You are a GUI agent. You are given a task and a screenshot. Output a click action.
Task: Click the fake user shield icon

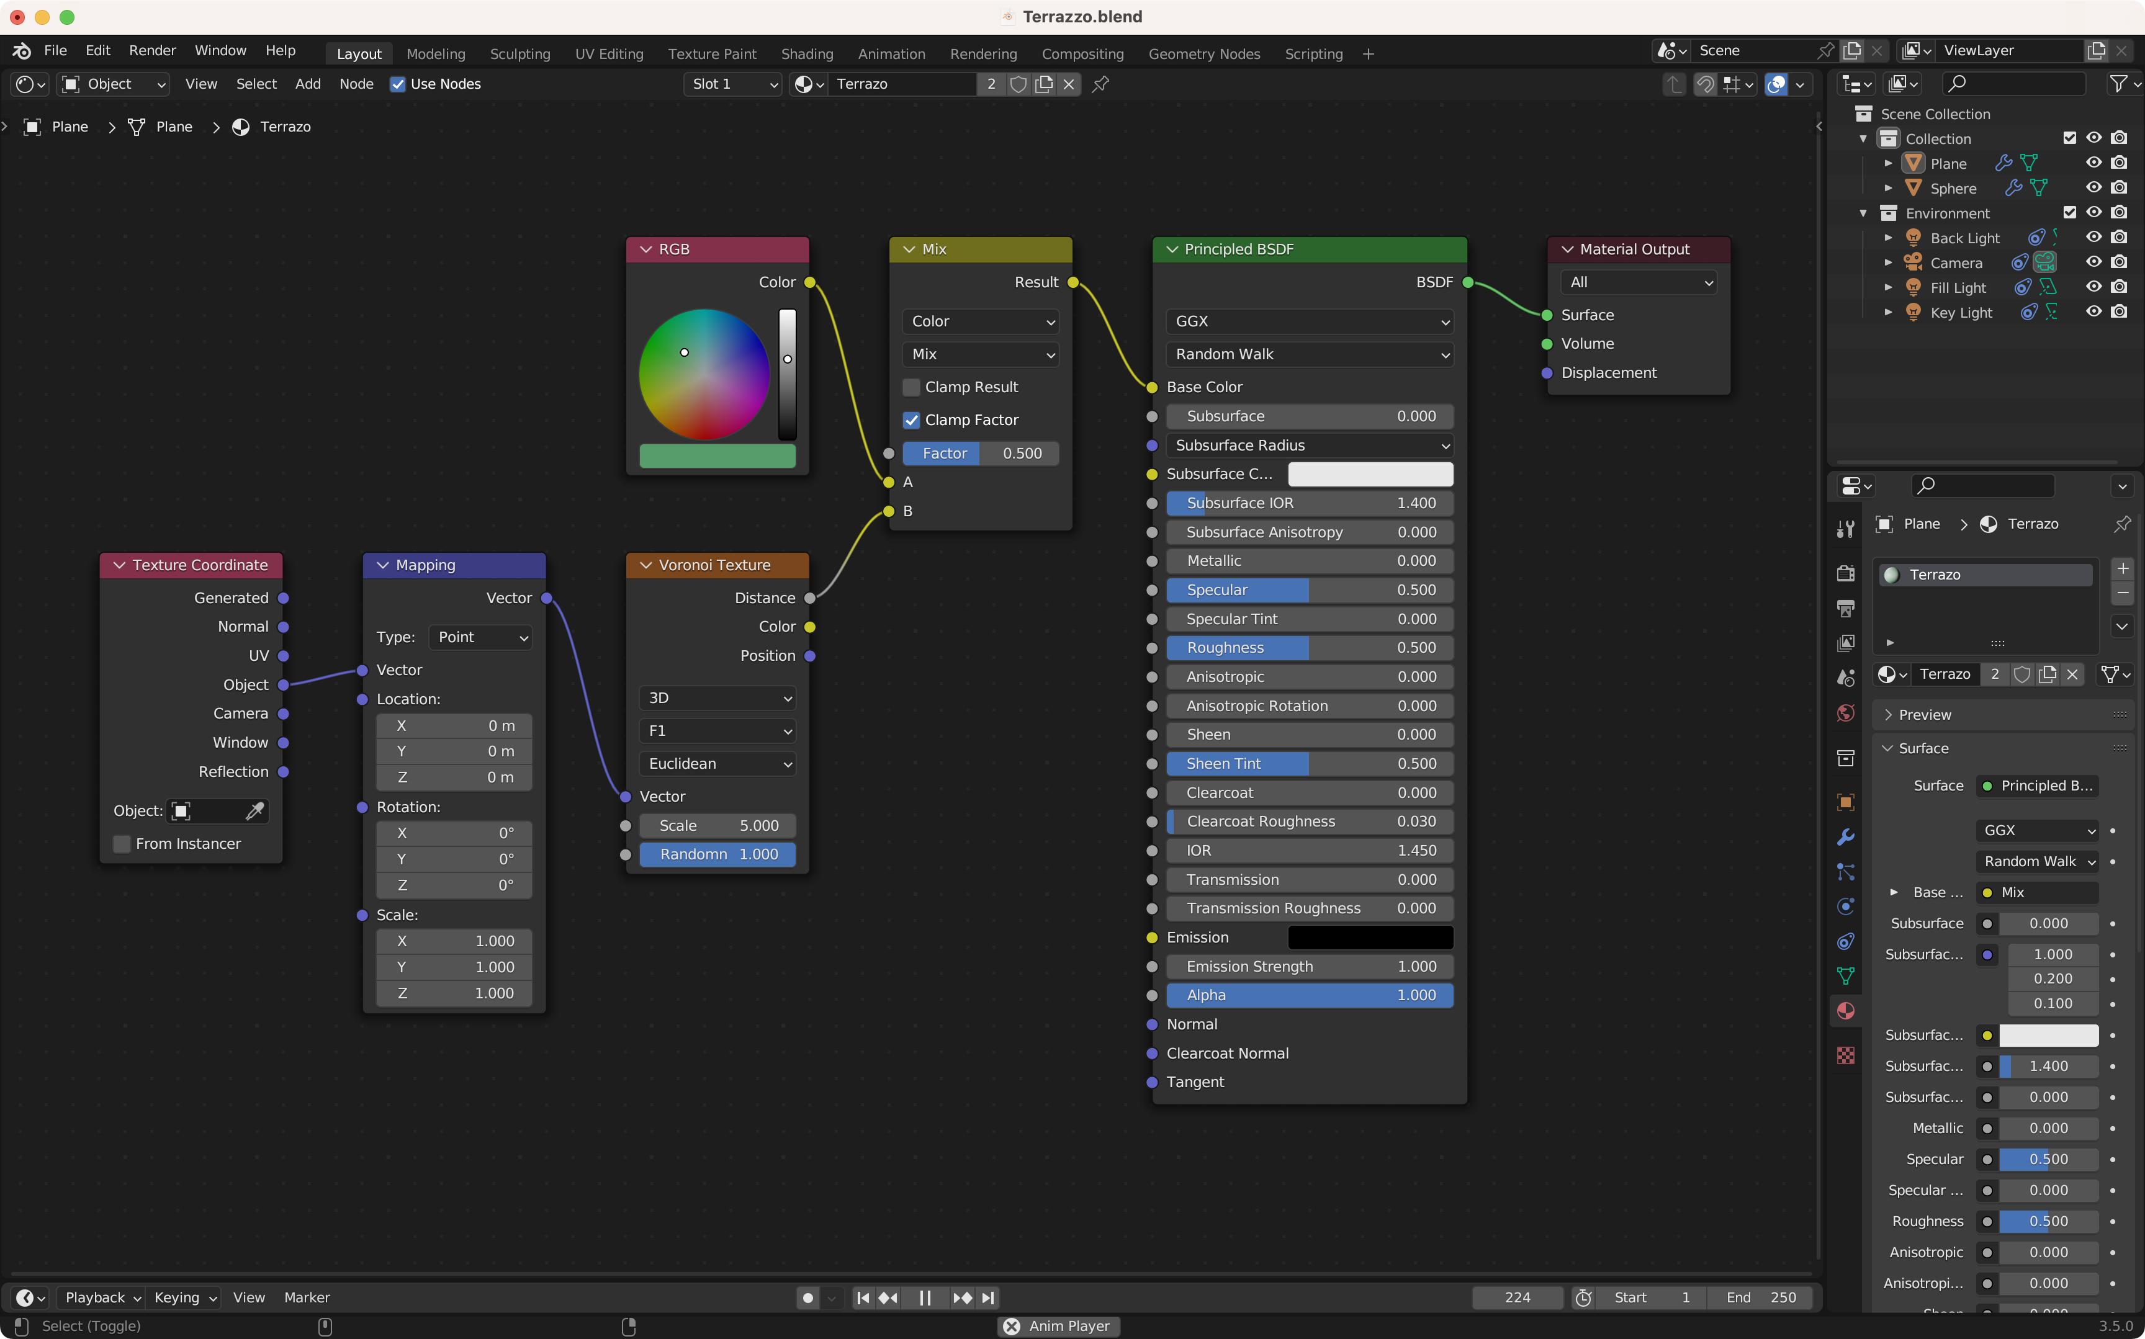click(1019, 84)
